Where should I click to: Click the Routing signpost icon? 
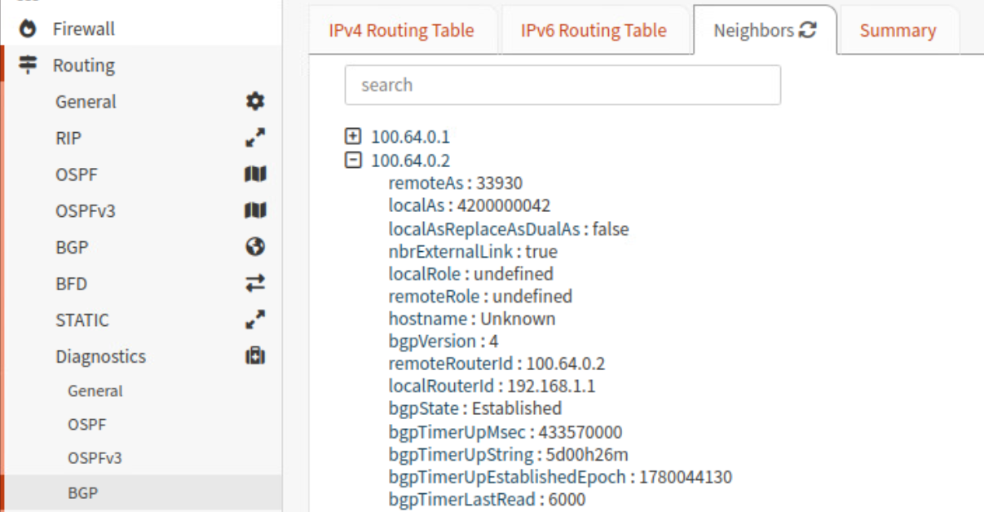click(29, 65)
